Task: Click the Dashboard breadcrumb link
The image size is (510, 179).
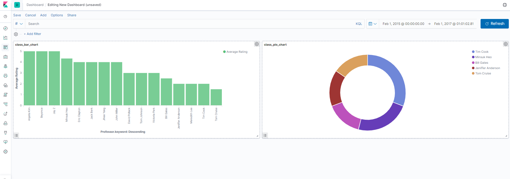Action: point(35,5)
